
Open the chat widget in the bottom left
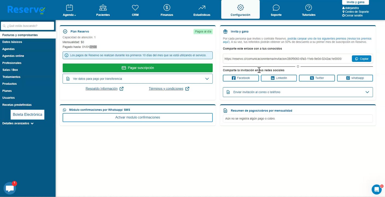point(10,188)
